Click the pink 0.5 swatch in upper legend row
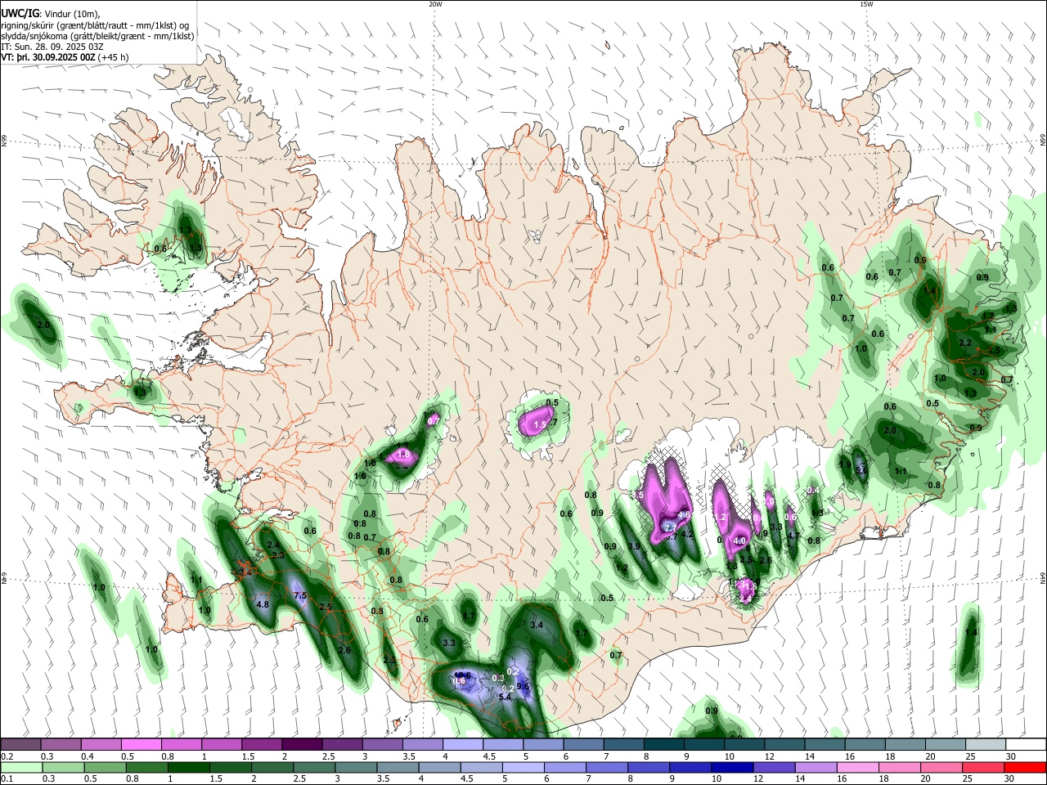This screenshot has height=785, width=1047. pos(141,744)
